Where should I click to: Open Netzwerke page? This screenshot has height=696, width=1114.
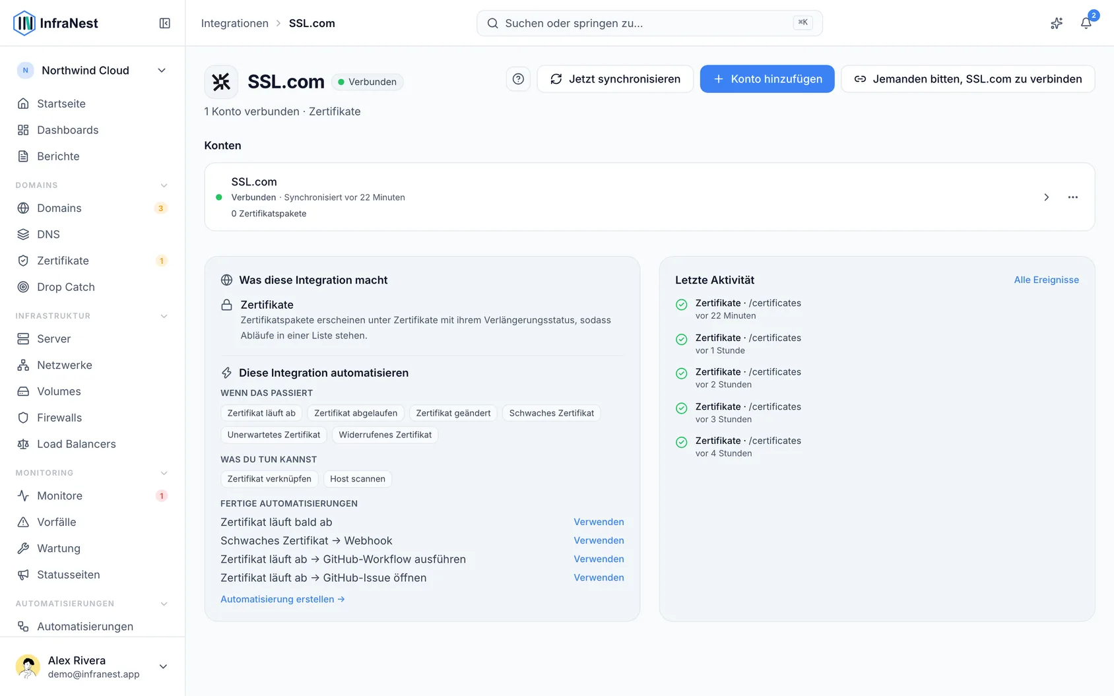92,365
